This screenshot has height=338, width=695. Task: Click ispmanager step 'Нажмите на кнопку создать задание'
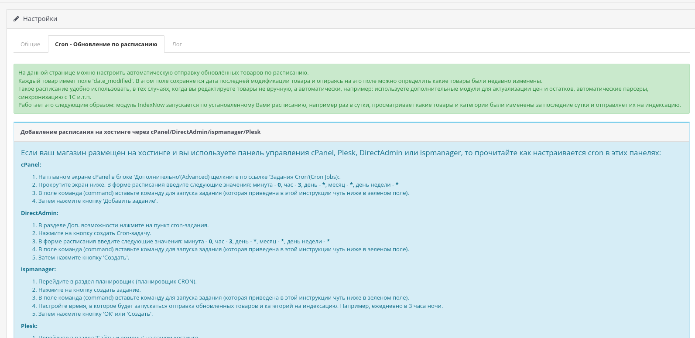click(x=89, y=290)
